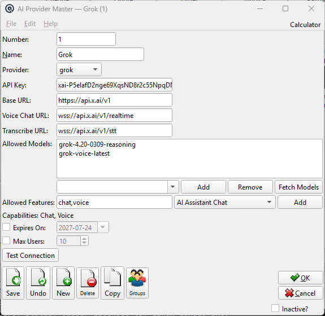The width and height of the screenshot is (325, 316).
Task: Click the Undo icon button
Action: tap(38, 283)
